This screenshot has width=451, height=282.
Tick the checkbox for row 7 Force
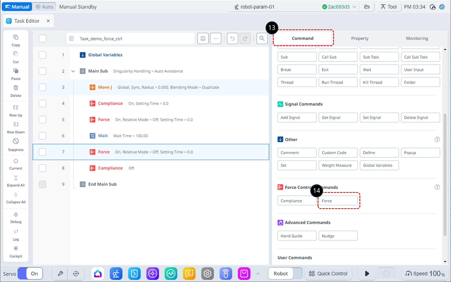[42, 152]
